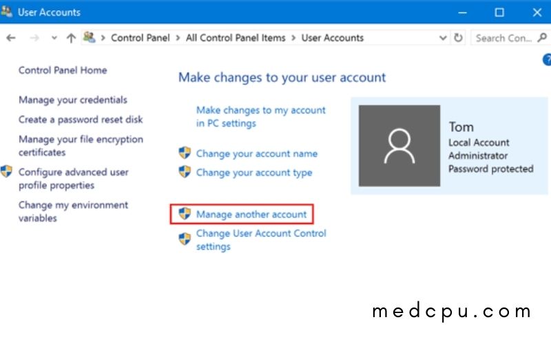This screenshot has width=551, height=344.
Task: Click the search magnifier icon
Action: [542, 37]
